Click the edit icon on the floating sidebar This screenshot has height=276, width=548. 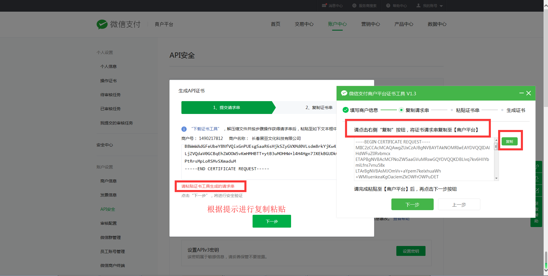click(537, 191)
